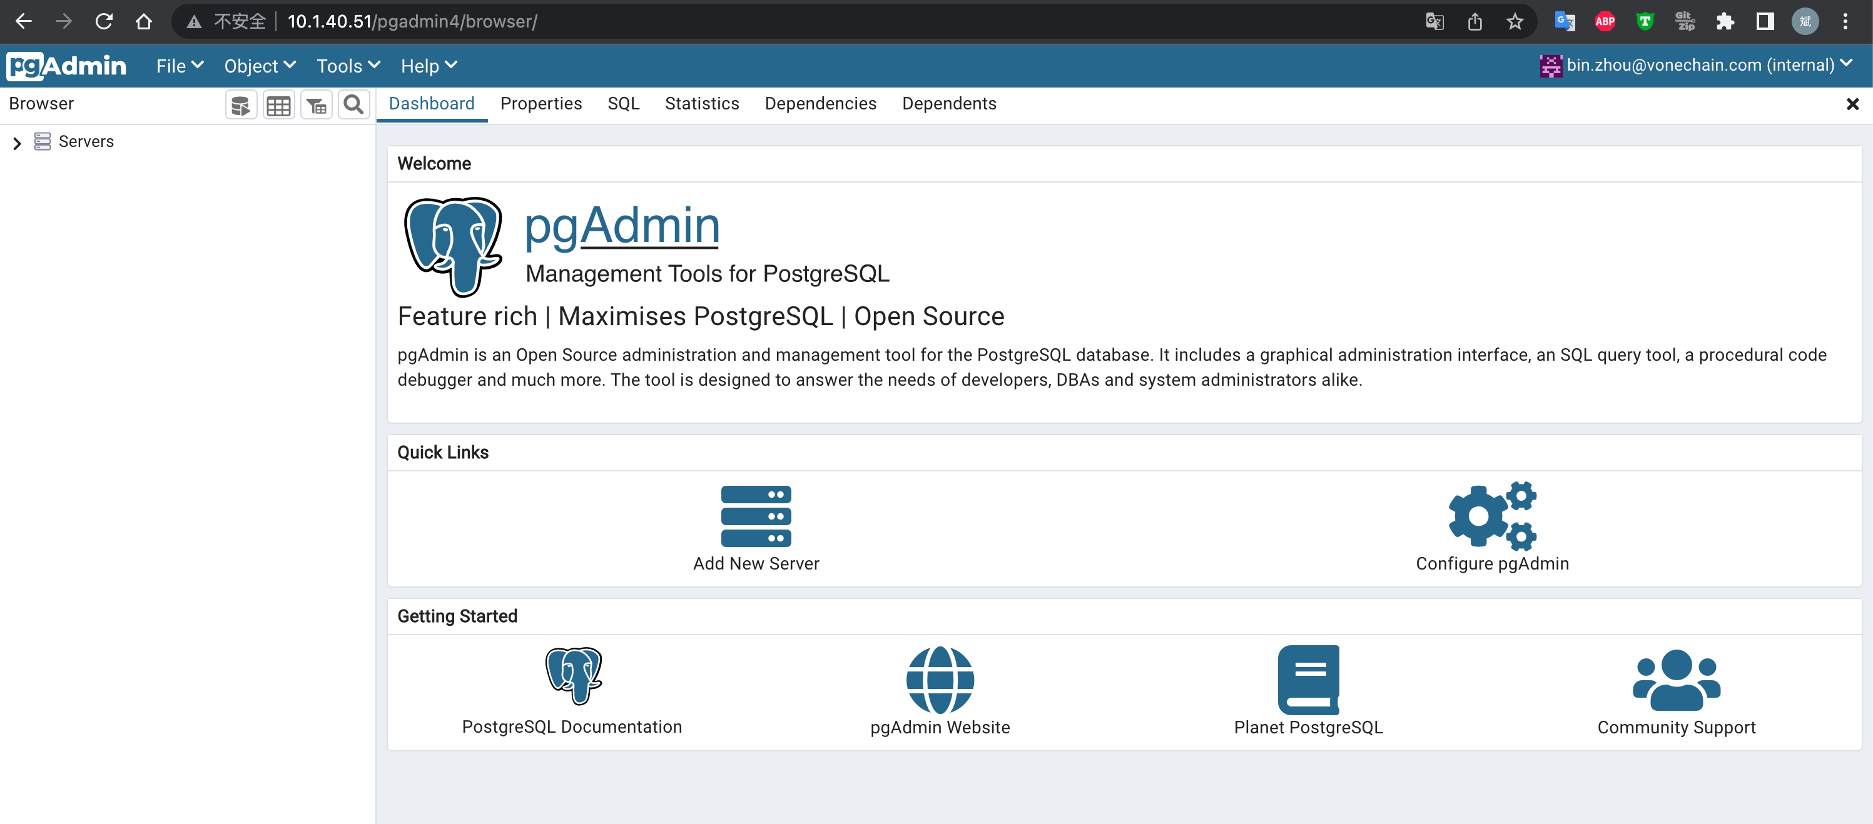Switch to the Dashboard tab

point(432,104)
